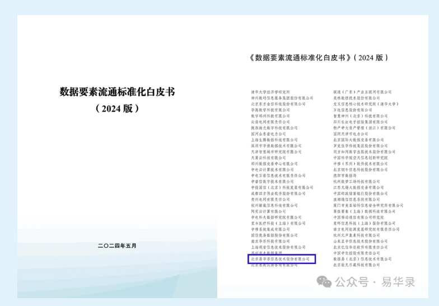The width and height of the screenshot is (439, 306).
Task: Click the 公众号 · 易华录 watermark text
Action: [375, 282]
